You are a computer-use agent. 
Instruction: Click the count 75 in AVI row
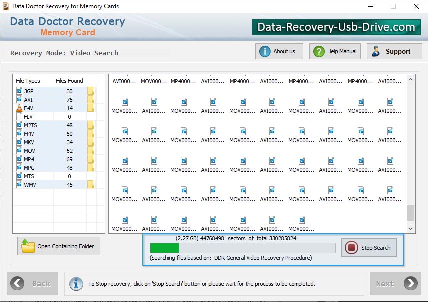pos(69,100)
